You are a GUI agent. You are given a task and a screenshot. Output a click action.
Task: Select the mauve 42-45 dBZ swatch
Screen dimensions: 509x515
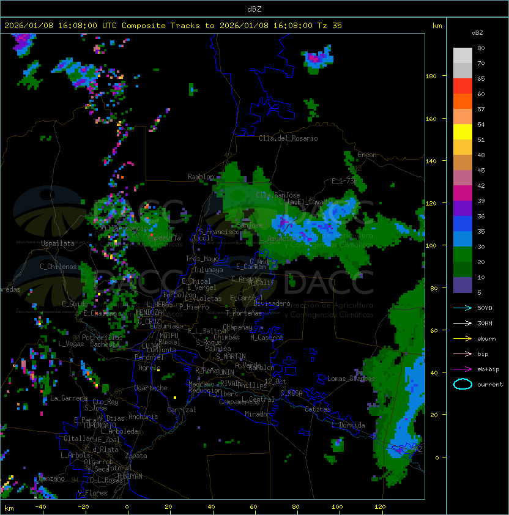click(x=463, y=178)
